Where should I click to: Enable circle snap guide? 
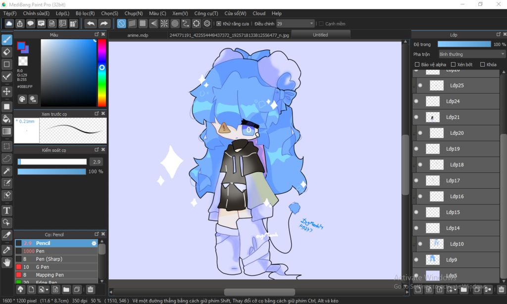click(x=175, y=24)
